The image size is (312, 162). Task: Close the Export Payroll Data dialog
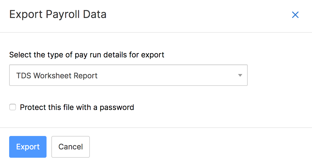[x=295, y=15]
